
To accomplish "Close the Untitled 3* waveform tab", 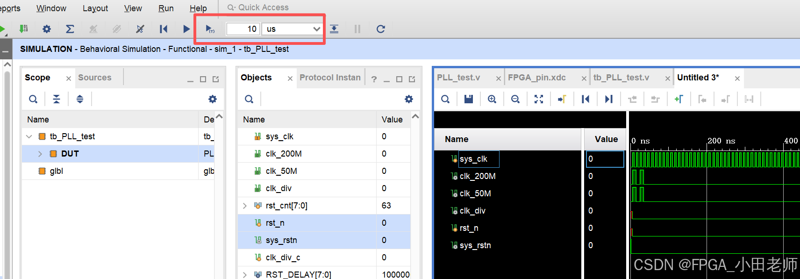I will pos(737,79).
